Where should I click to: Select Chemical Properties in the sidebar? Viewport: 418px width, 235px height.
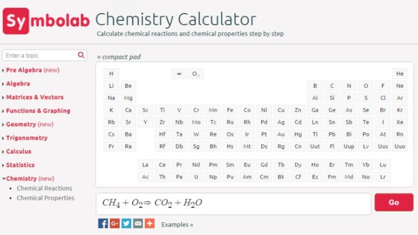tap(45, 198)
